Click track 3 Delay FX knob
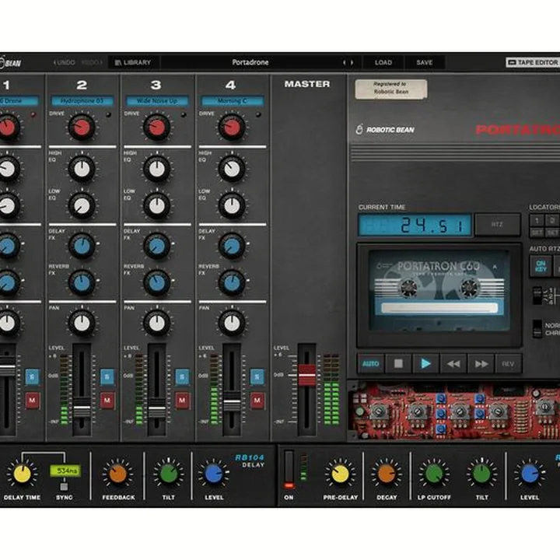The width and height of the screenshot is (560, 560). [x=157, y=246]
